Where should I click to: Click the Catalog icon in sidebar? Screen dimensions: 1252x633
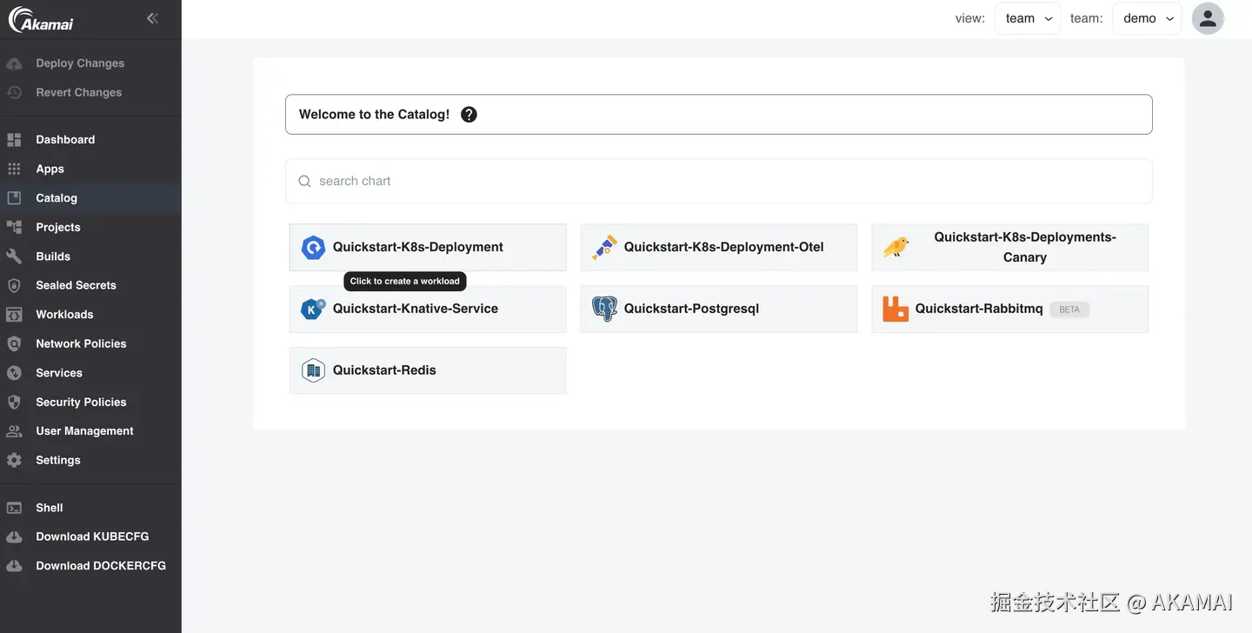pyautogui.click(x=14, y=198)
